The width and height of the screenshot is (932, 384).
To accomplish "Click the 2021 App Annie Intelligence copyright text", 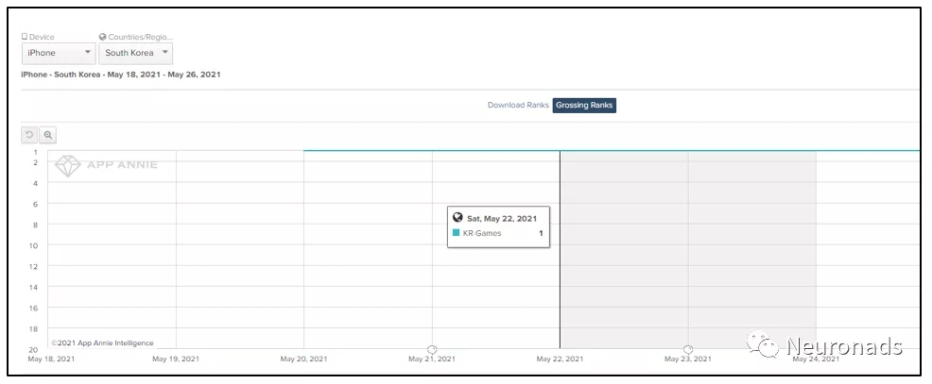I will point(102,343).
